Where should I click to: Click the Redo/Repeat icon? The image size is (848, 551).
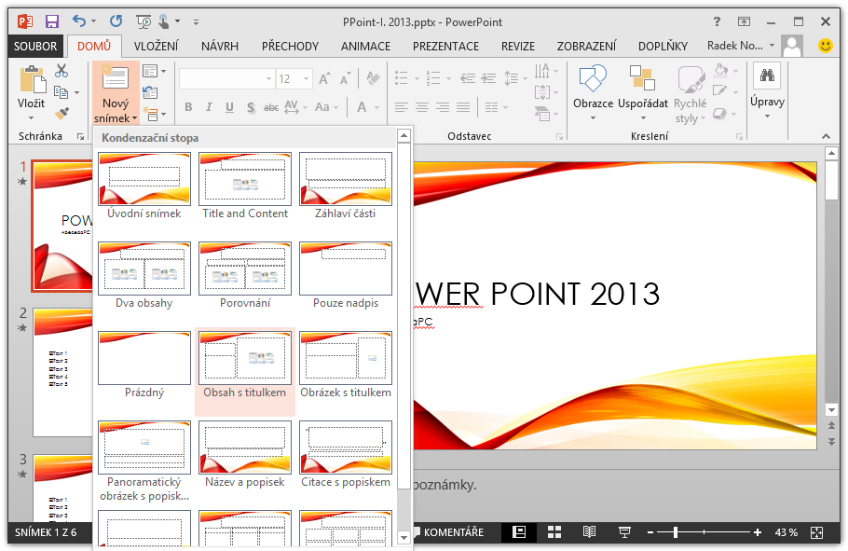pos(116,21)
